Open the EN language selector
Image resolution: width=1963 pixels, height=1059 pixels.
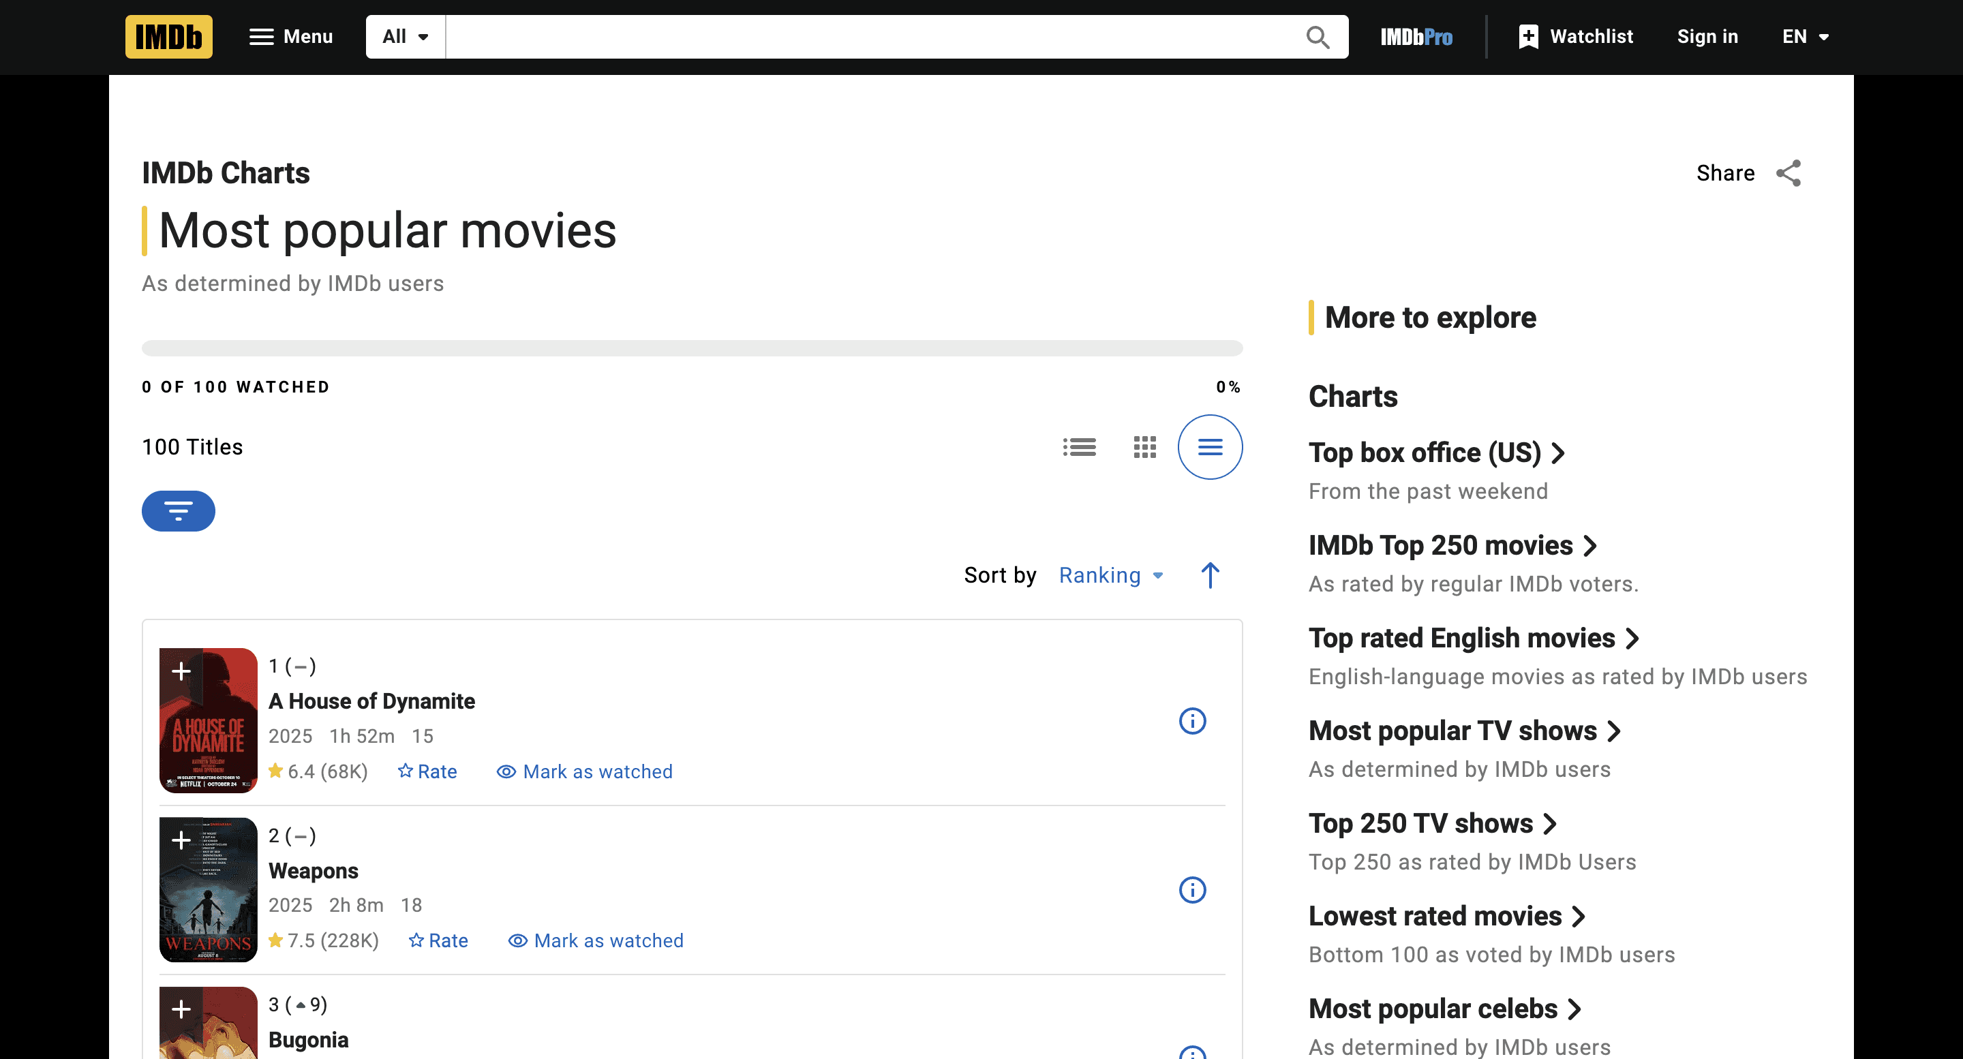click(x=1806, y=36)
